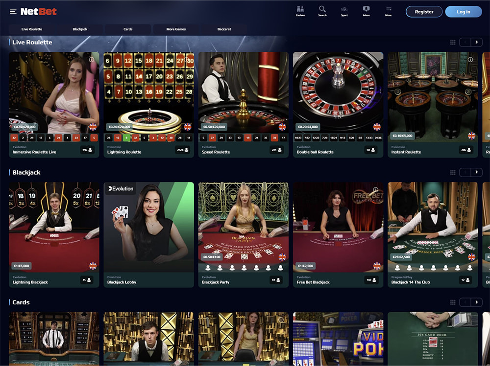Open the Inbox icon in header
490x366 pixels.
tap(366, 11)
